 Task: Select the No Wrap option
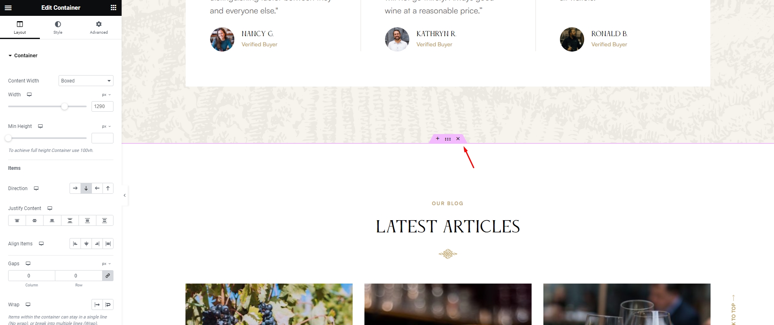click(97, 305)
